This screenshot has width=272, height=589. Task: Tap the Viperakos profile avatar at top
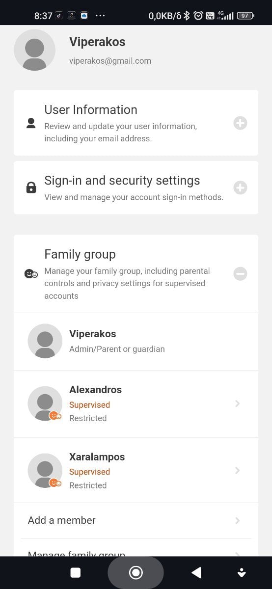[34, 50]
